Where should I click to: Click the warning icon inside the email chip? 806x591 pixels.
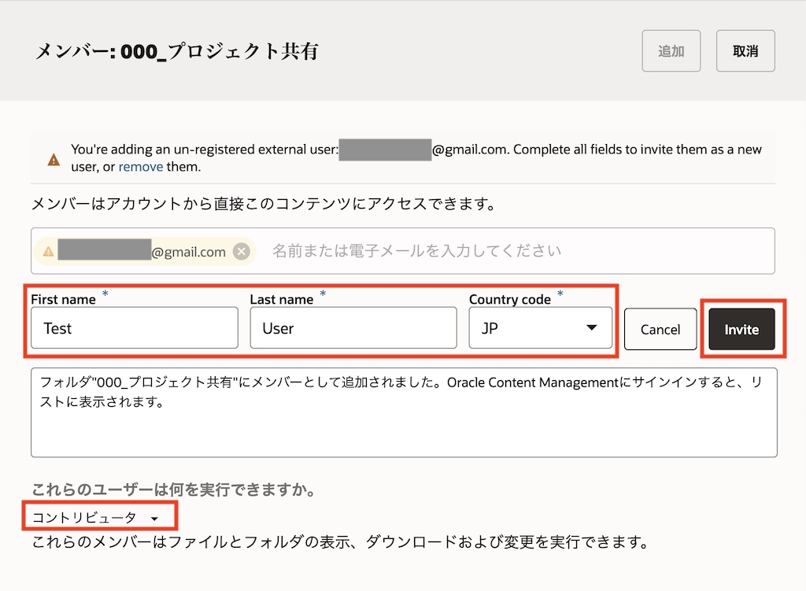(48, 252)
